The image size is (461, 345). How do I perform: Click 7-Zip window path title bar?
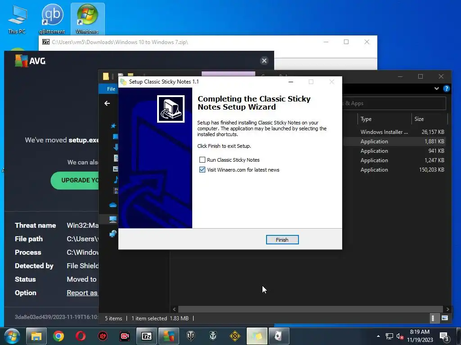(x=120, y=42)
